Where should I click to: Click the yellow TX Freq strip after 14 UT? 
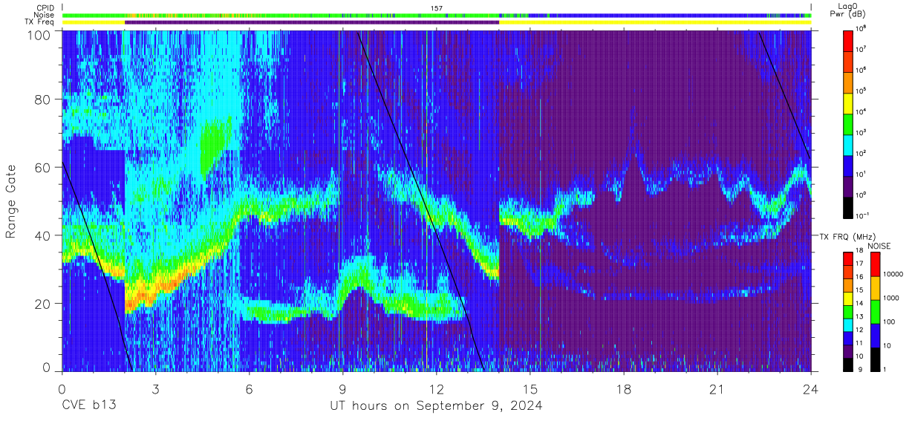tap(655, 22)
